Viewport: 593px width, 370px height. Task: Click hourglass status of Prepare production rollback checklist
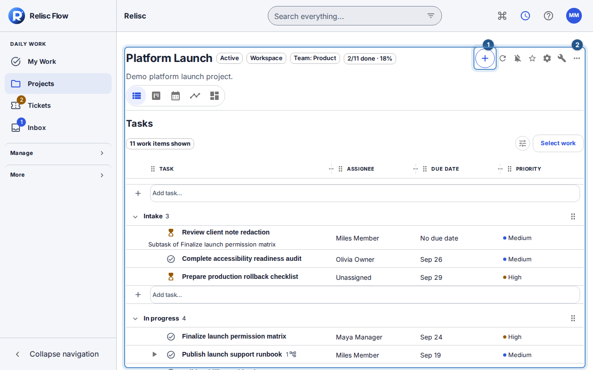click(171, 277)
